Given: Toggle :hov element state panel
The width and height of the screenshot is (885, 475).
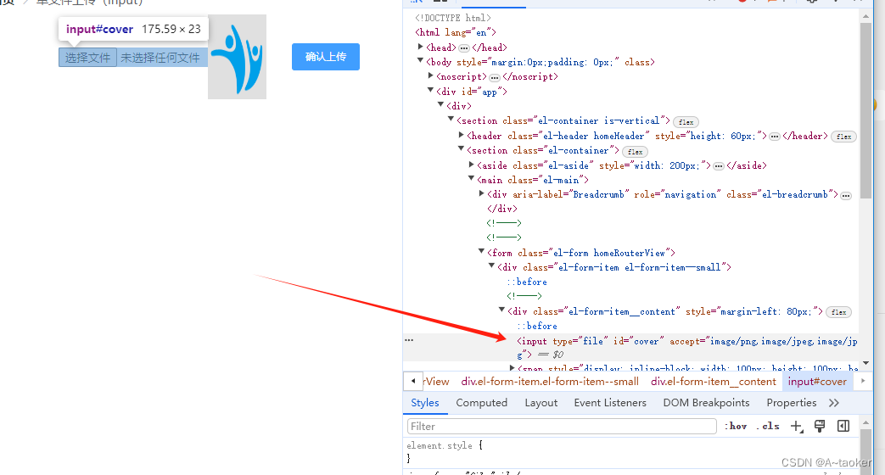Looking at the screenshot, I should (736, 427).
